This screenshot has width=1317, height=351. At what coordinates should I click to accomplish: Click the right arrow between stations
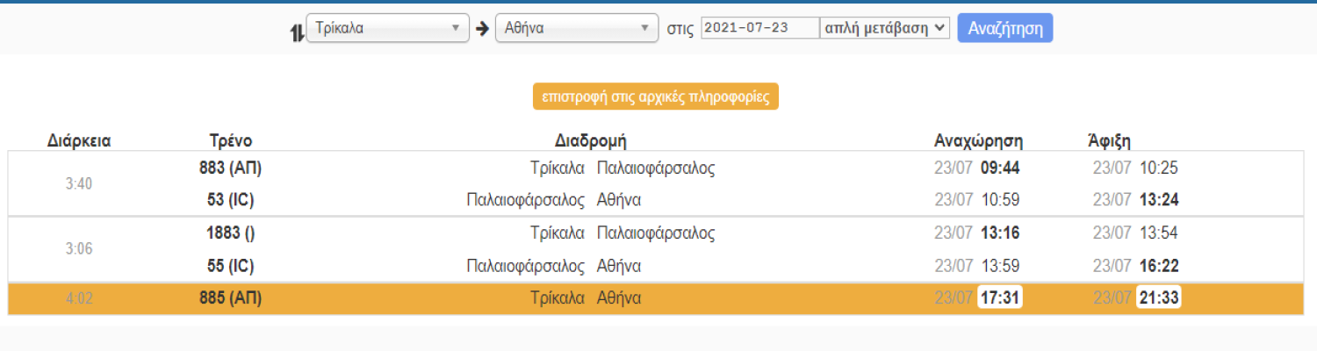(x=482, y=28)
